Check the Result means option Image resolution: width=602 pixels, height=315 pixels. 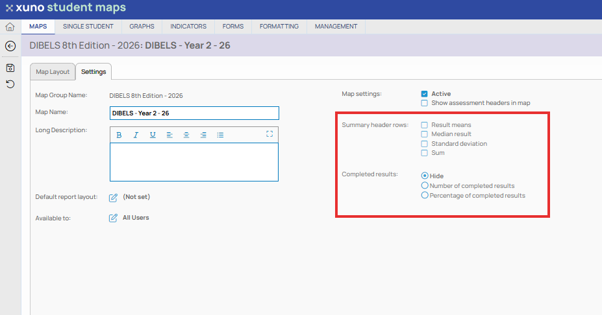[x=424, y=125]
